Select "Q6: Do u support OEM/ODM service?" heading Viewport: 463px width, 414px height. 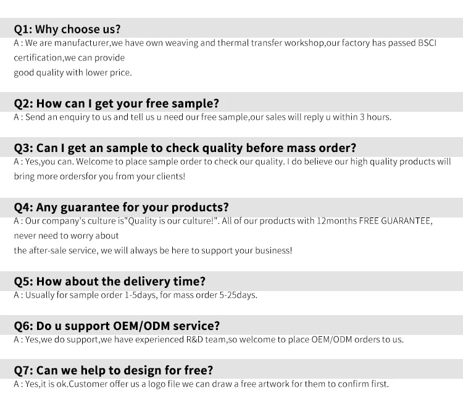117,326
